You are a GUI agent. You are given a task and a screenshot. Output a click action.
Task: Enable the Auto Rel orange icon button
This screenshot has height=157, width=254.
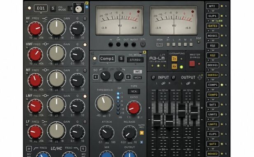[142, 133]
